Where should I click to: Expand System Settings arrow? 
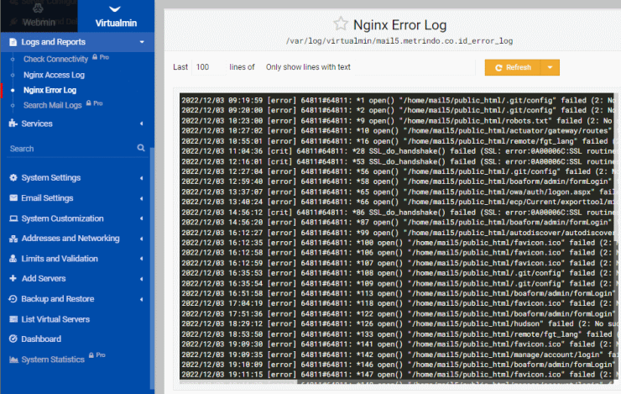click(x=141, y=178)
